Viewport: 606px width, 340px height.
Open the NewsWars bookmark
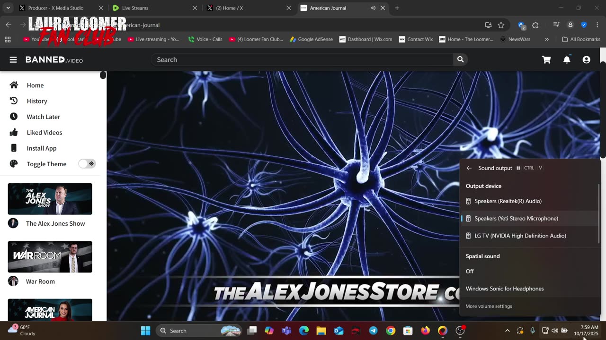tap(515, 39)
